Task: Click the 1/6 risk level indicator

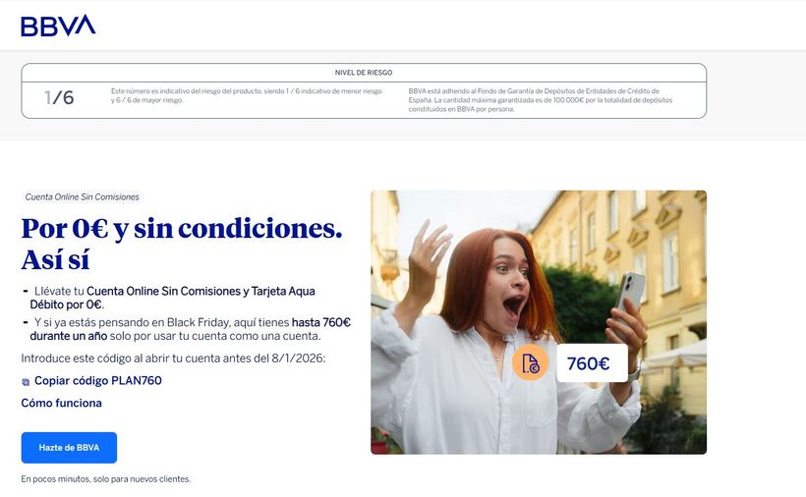Action: pyautogui.click(x=59, y=97)
